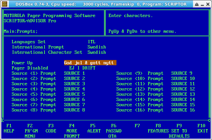Image resolution: width=212 pixels, height=140 pixels.
Task: Select the SOURCE 13 prompt value
Action: tap(183, 94)
